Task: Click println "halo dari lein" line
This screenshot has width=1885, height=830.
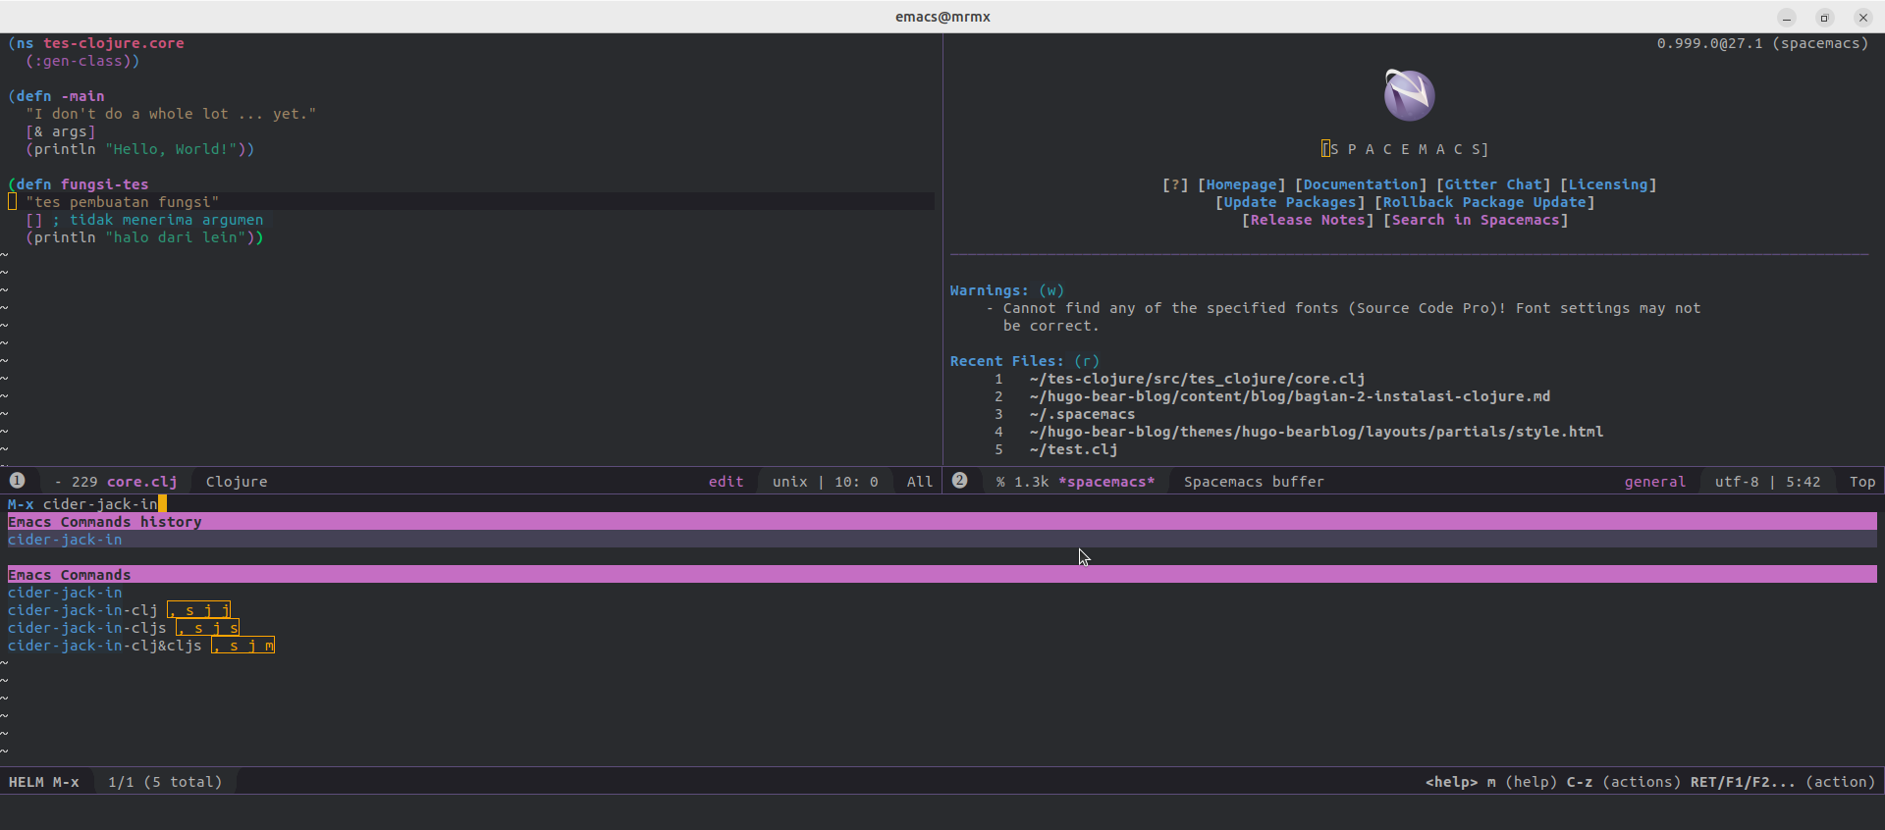Action: pos(144,237)
